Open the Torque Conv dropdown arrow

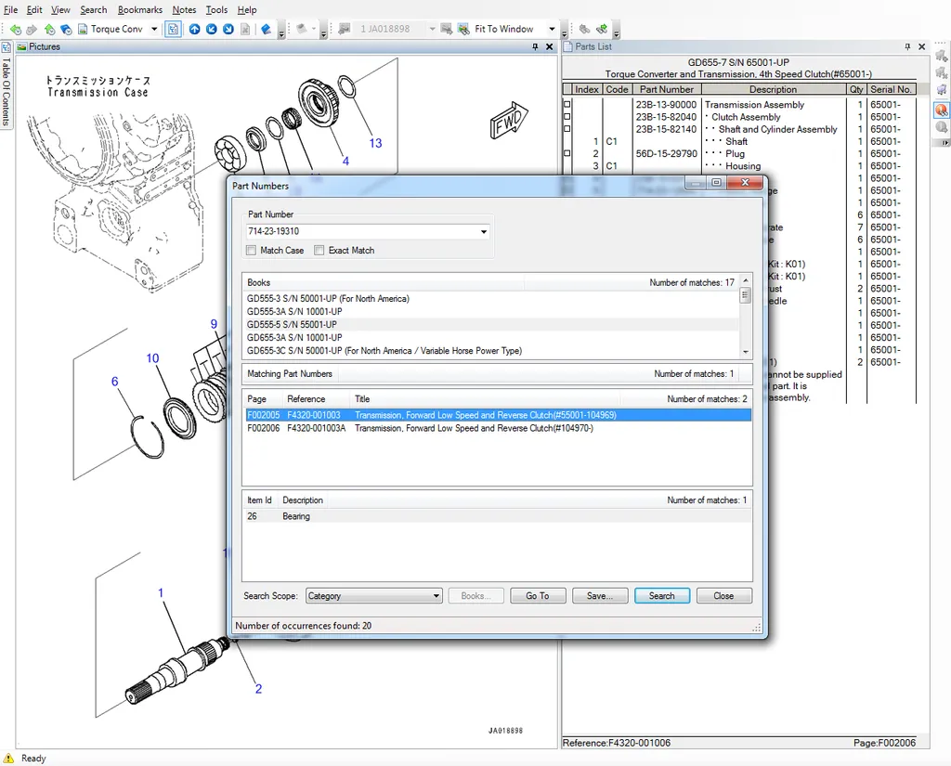point(155,29)
